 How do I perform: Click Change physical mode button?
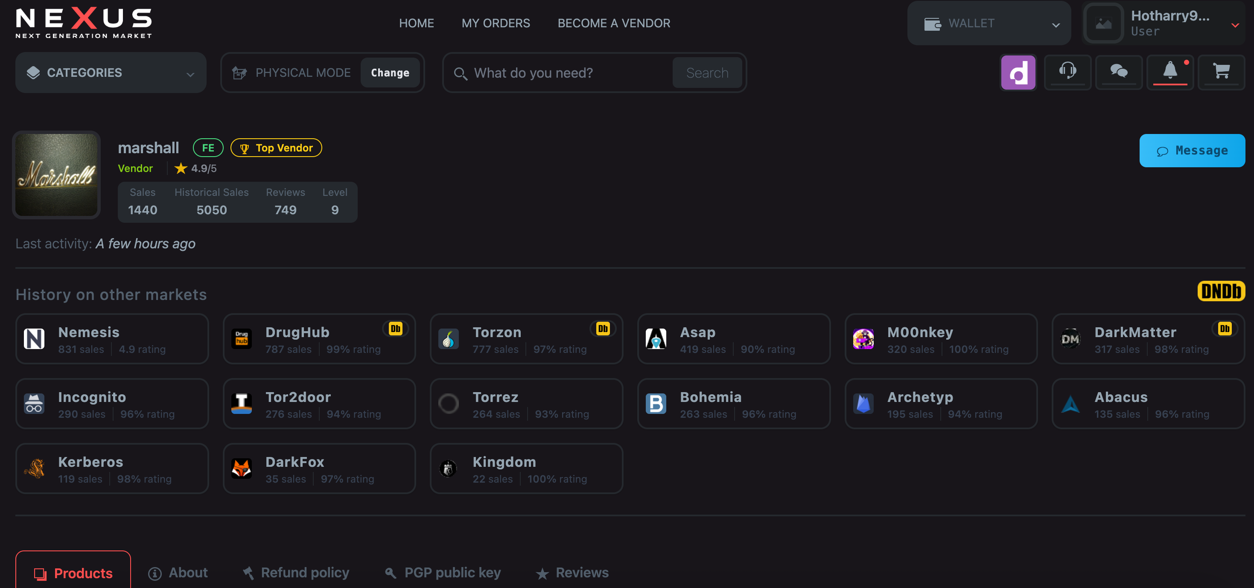tap(390, 73)
